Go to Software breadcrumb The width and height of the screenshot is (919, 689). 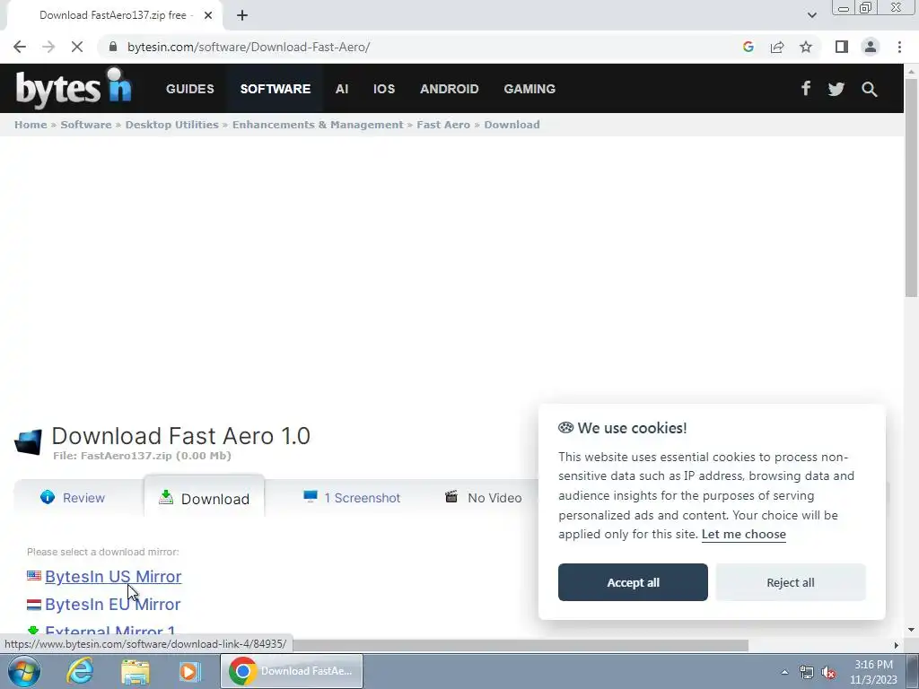pos(85,125)
